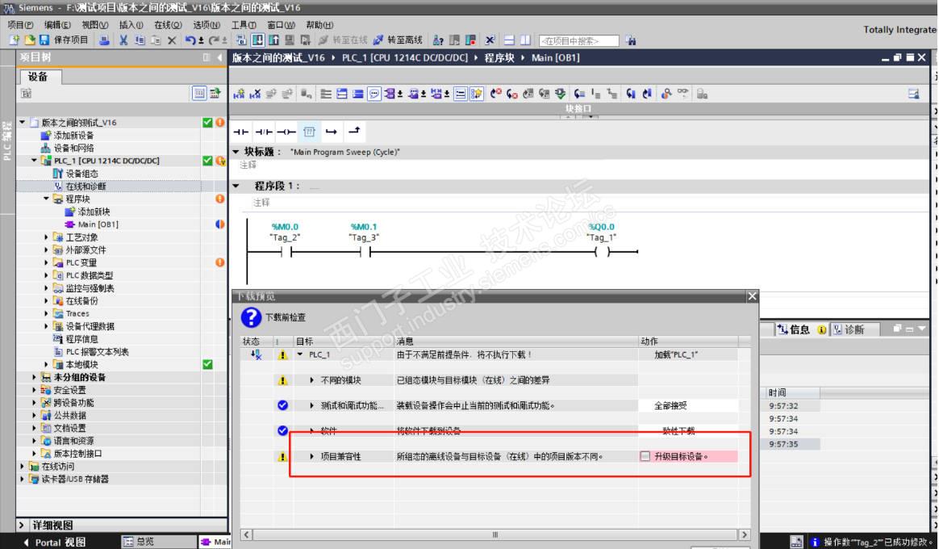This screenshot has width=939, height=549.
Task: Insert an output coil instruction
Action: [286, 132]
